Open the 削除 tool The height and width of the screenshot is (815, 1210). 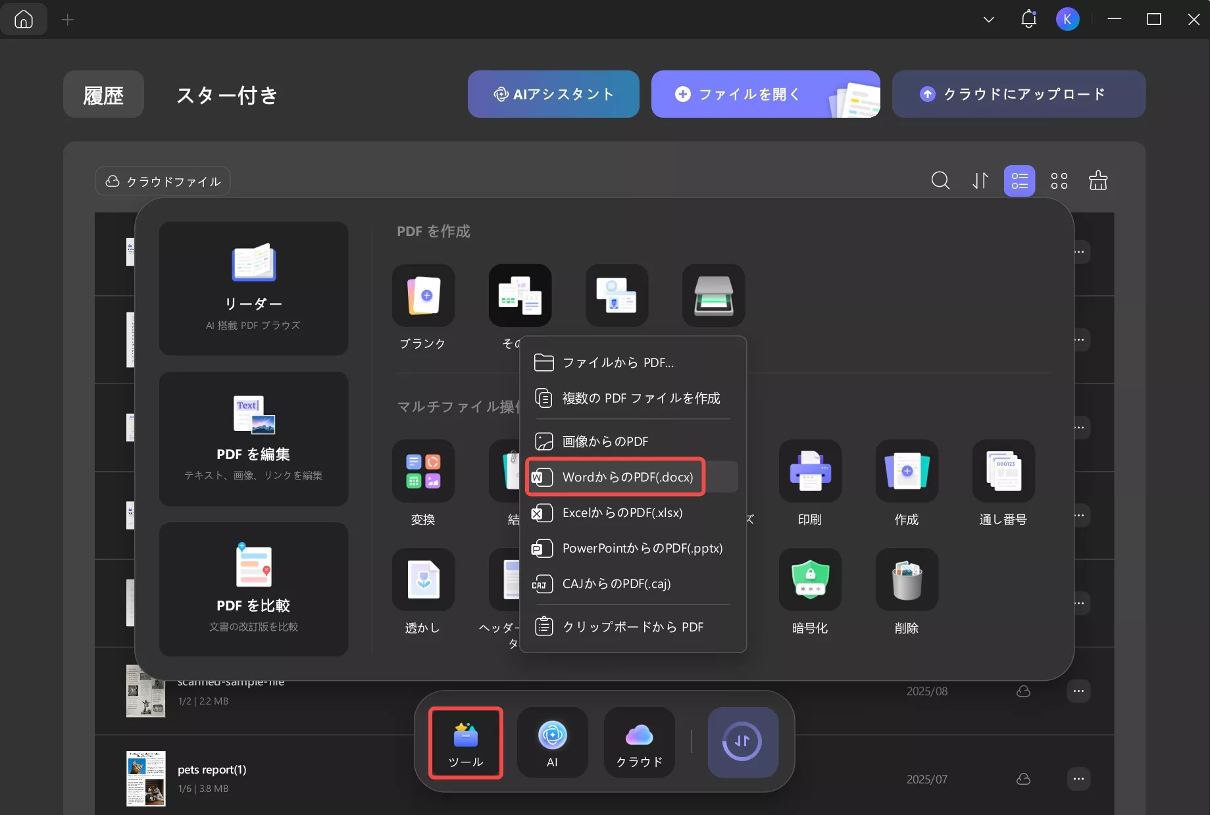[x=907, y=580]
